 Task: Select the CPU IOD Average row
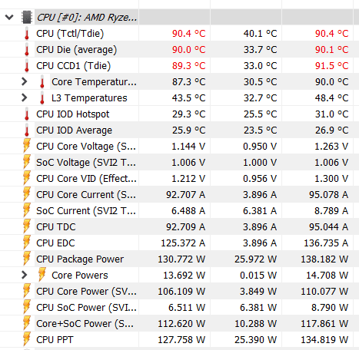[179, 130]
